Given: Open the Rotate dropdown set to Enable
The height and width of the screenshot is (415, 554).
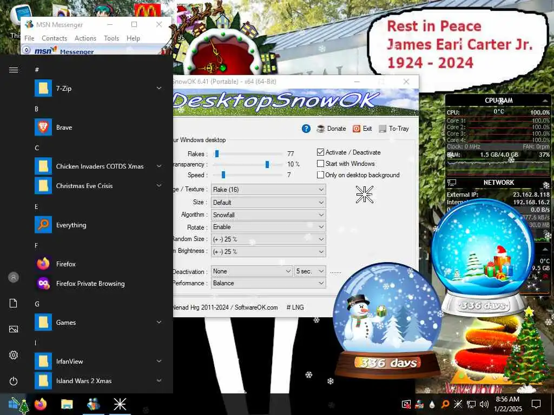Looking at the screenshot, I should pos(268,226).
